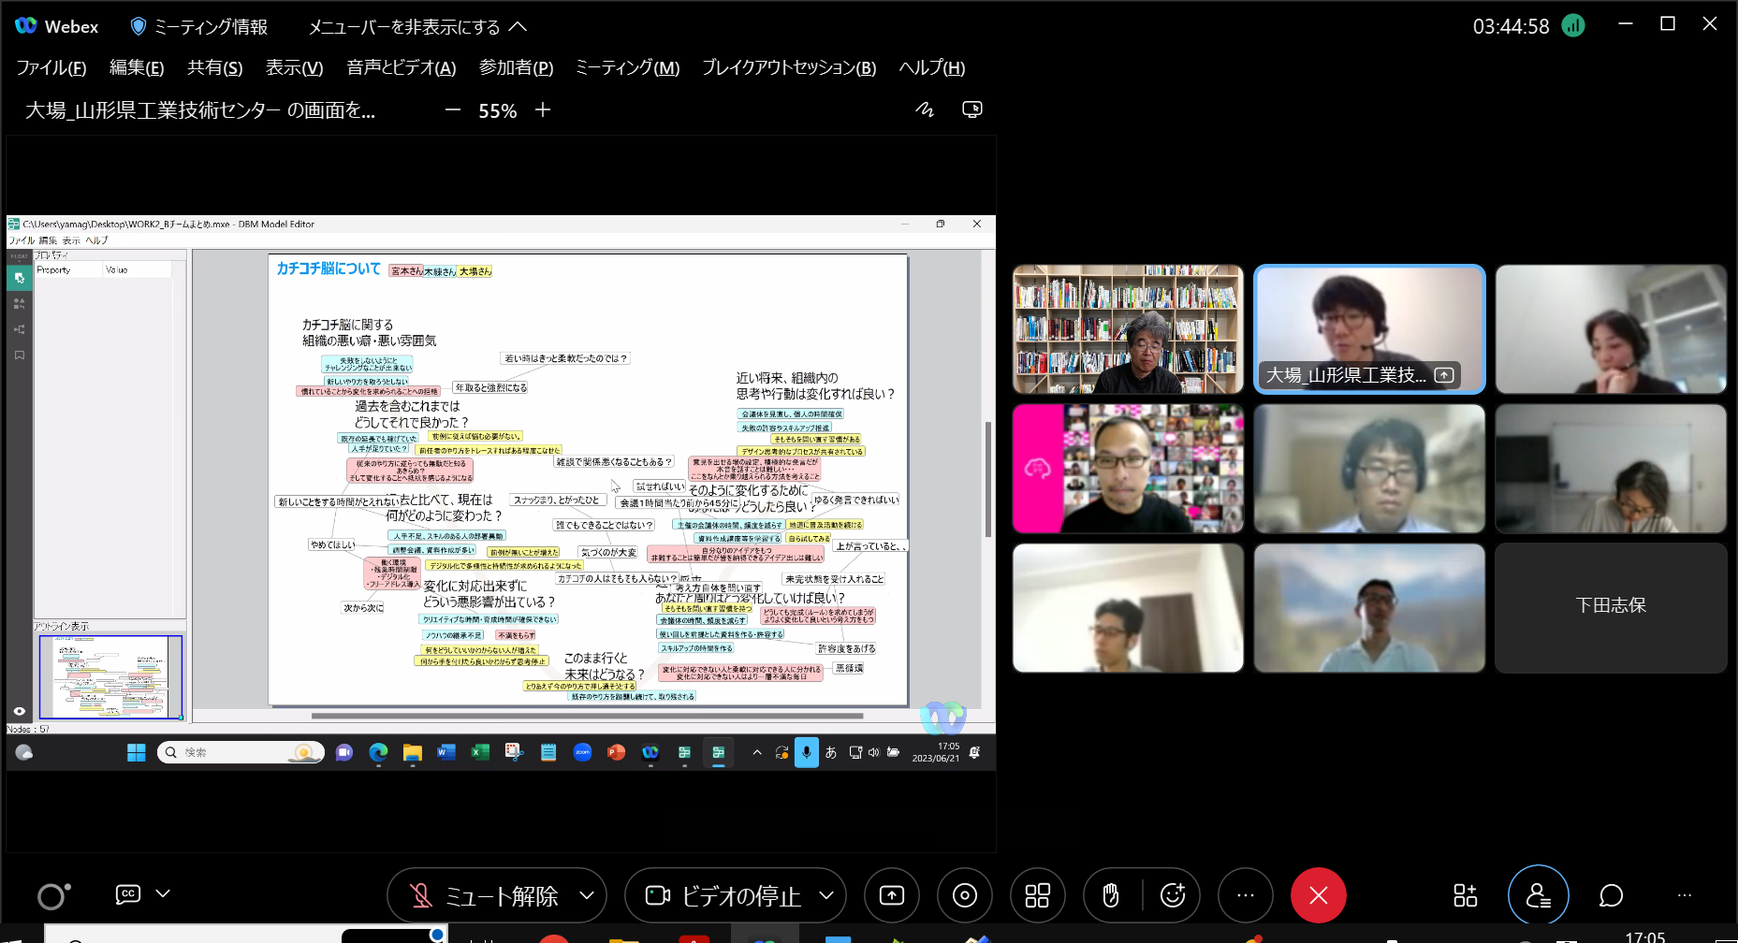
Task: Stop video with ビデオの停止 button
Action: click(x=723, y=895)
